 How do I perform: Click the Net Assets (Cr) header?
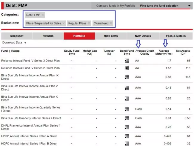[x=183, y=52]
